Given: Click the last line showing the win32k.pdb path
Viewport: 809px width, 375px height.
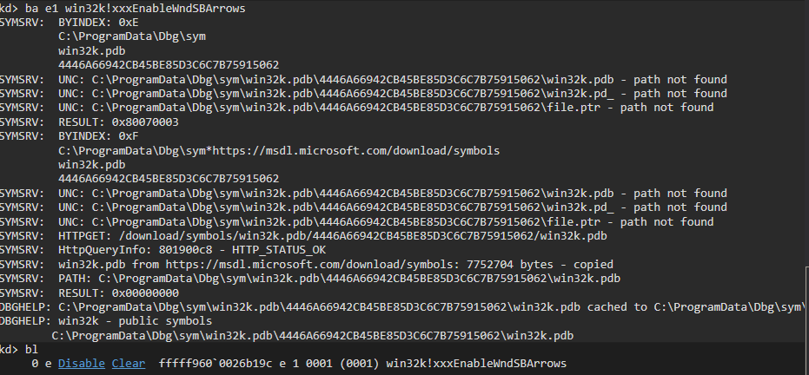Looking at the screenshot, I should (313, 336).
